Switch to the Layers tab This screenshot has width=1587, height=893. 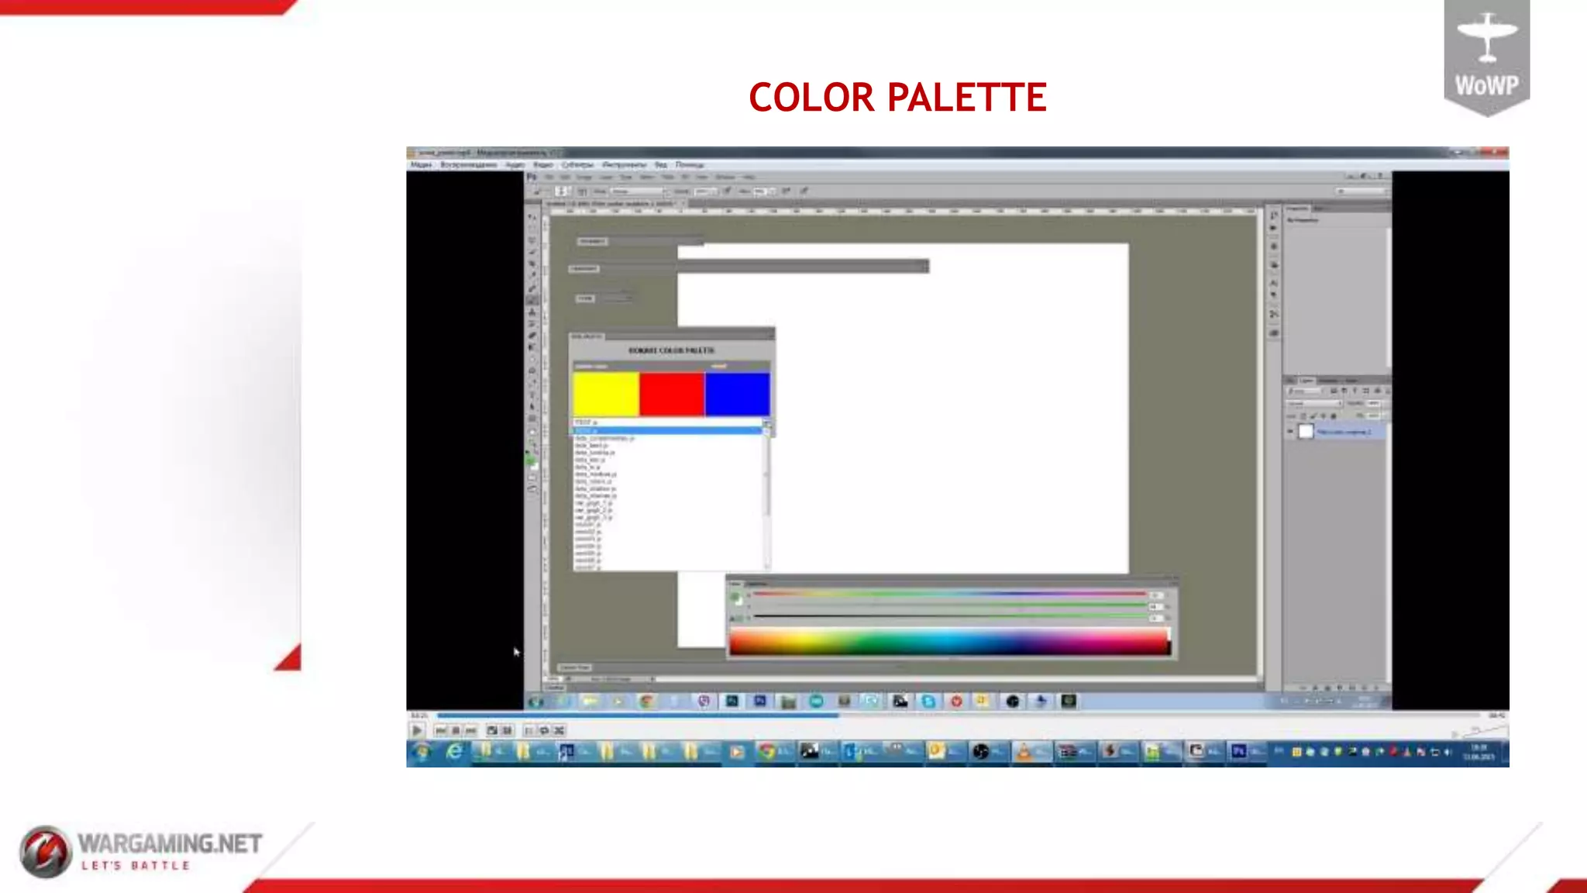pos(1307,381)
